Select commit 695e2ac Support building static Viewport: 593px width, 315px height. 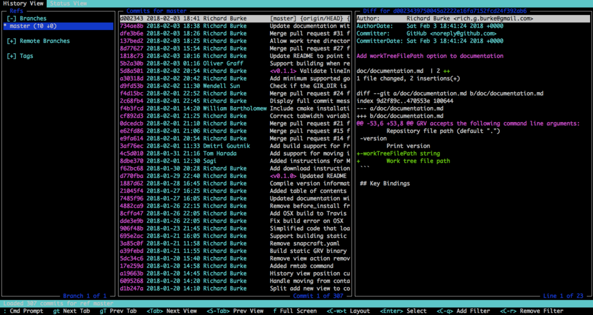click(235, 236)
